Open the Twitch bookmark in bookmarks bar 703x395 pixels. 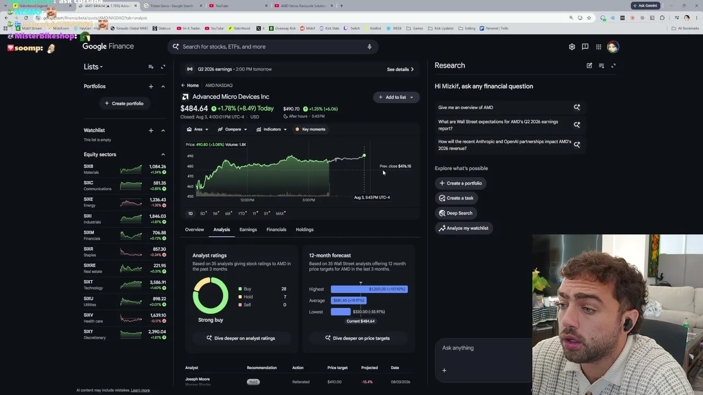[x=351, y=28]
